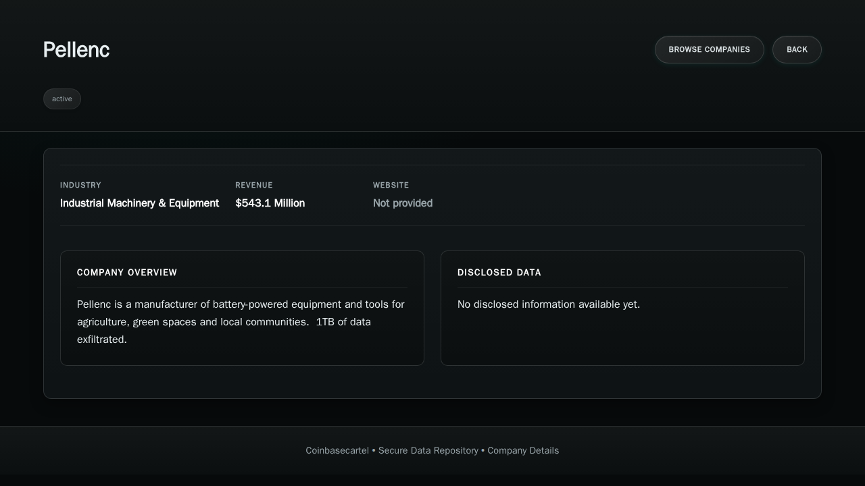Screen dimensions: 865x486
Task: Click the Browse Companies button
Action: (709, 49)
